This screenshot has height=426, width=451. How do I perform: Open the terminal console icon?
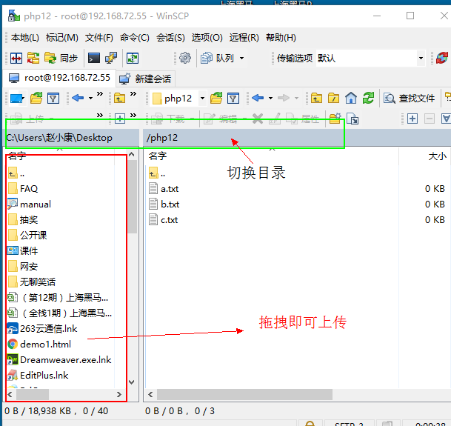(x=94, y=58)
